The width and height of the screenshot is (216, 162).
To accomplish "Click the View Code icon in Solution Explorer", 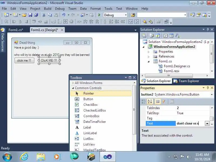I will (165, 36).
